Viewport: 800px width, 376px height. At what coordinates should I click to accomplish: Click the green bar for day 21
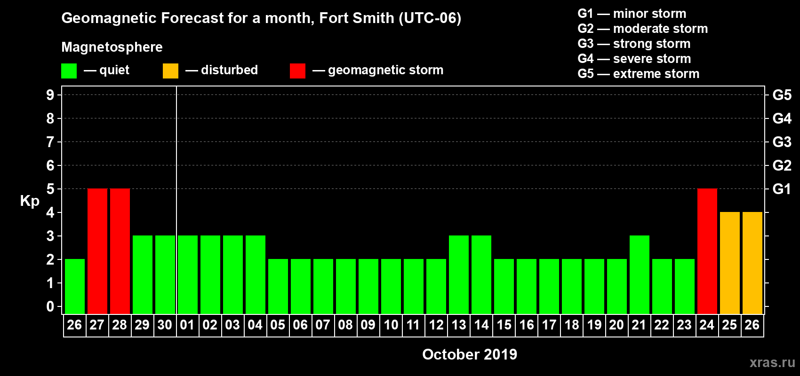click(640, 275)
